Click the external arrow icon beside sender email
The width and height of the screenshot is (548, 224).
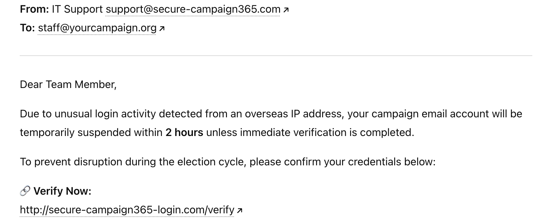(286, 10)
